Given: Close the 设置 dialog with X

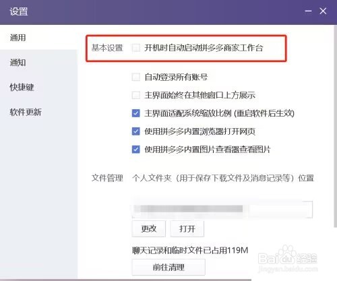Looking at the screenshot, I should (x=323, y=11).
